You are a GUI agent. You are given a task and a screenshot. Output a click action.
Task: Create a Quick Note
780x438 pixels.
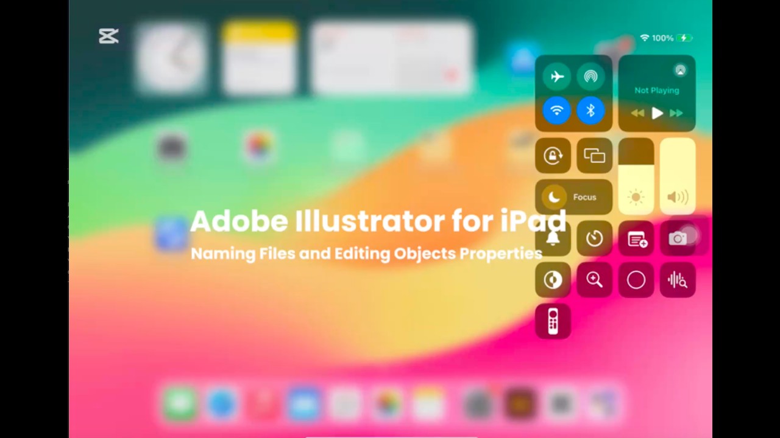[636, 238]
